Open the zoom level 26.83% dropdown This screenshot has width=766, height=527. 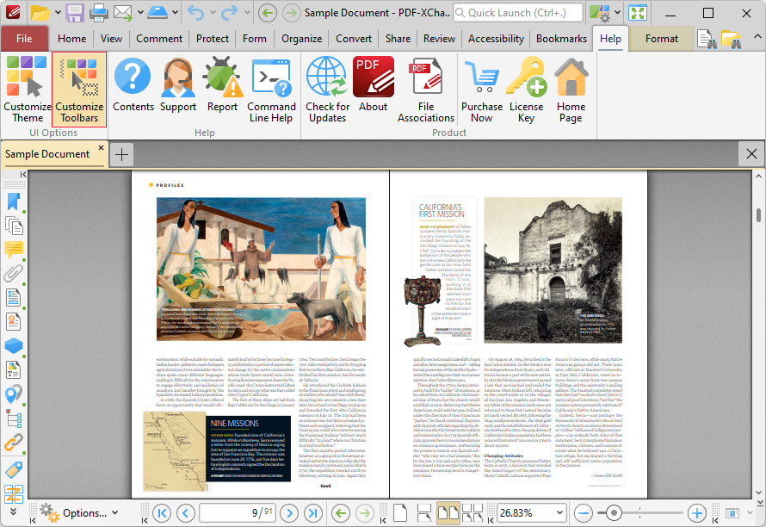559,513
